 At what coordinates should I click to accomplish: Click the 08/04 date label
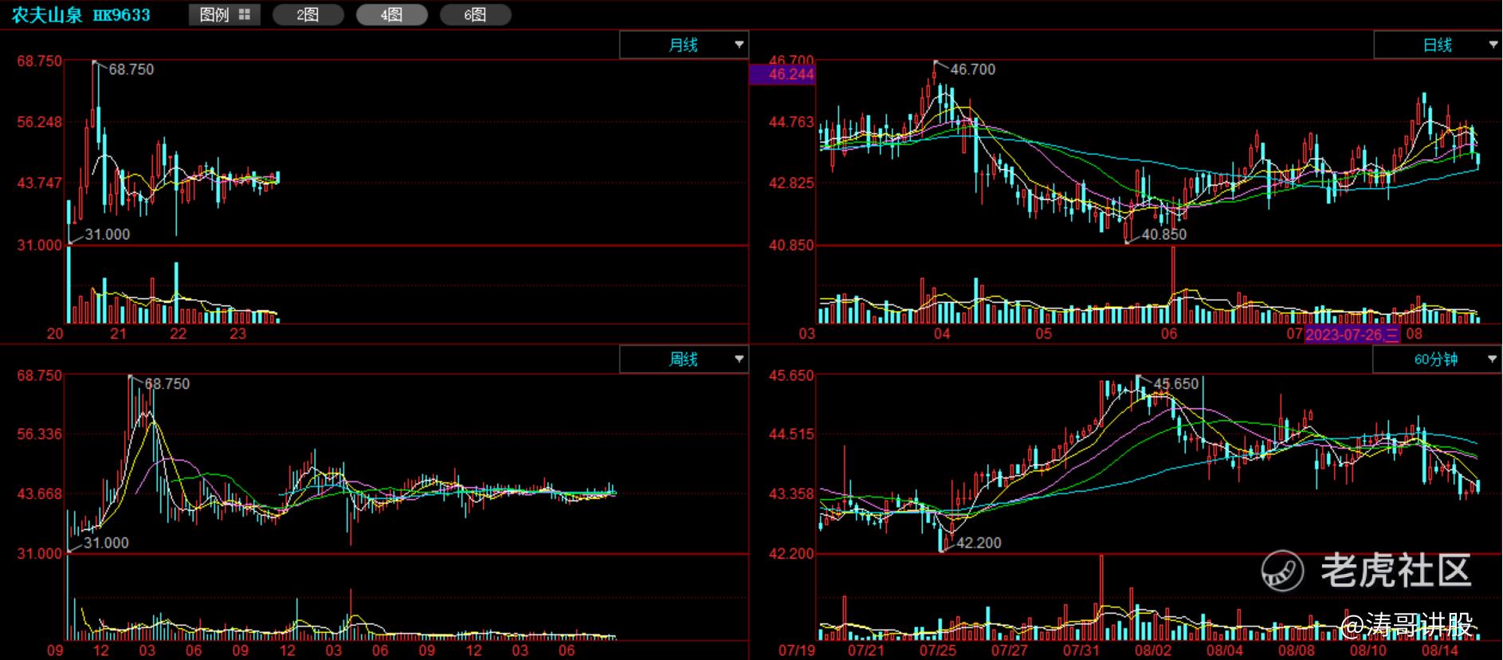[1224, 650]
